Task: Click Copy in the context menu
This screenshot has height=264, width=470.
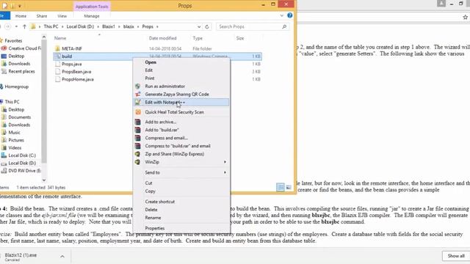Action: [150, 191]
